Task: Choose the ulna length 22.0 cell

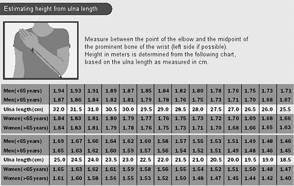Action: (162, 159)
